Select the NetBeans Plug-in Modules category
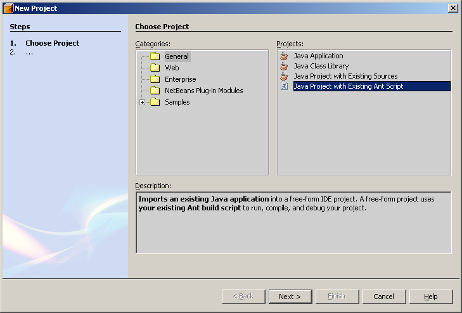 [204, 91]
